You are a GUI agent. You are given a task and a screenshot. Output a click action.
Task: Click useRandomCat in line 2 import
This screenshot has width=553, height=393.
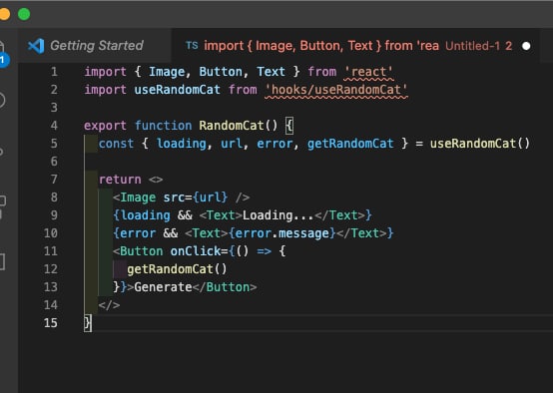pos(177,90)
